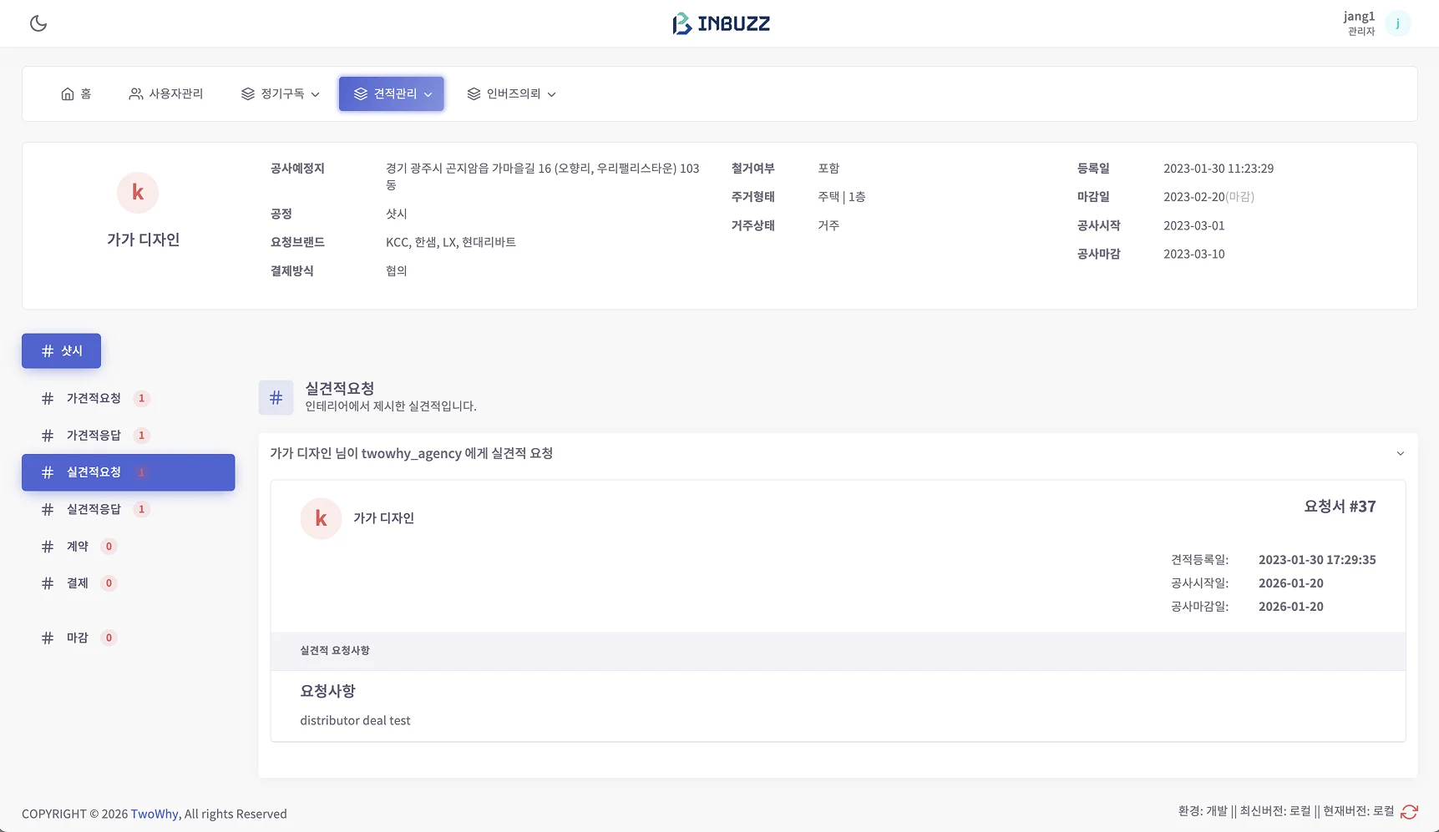Click home icon in navigation bar
This screenshot has width=1439, height=832.
pos(68,93)
